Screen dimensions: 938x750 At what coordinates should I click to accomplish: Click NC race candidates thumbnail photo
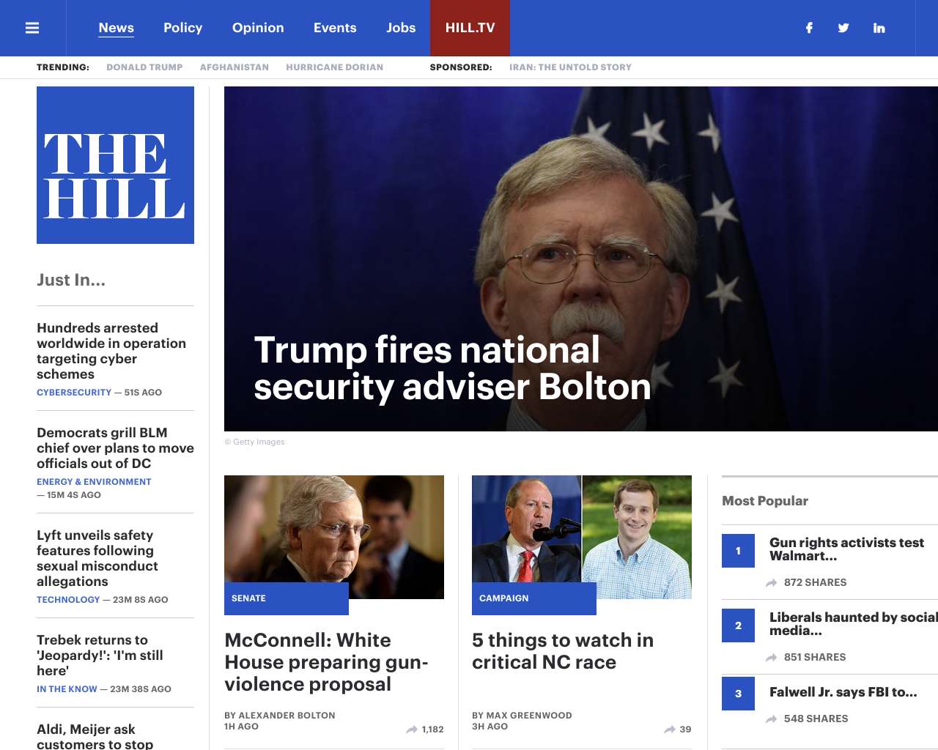(582, 537)
